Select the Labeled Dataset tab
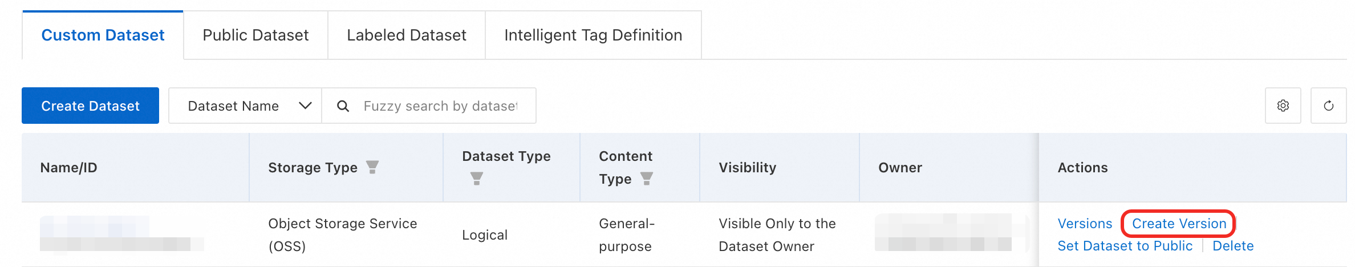Viewport: 1355px width, 267px height. pyautogui.click(x=406, y=35)
